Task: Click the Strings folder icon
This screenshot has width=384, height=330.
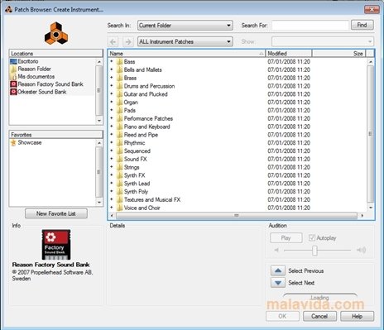Action: pyautogui.click(x=119, y=167)
